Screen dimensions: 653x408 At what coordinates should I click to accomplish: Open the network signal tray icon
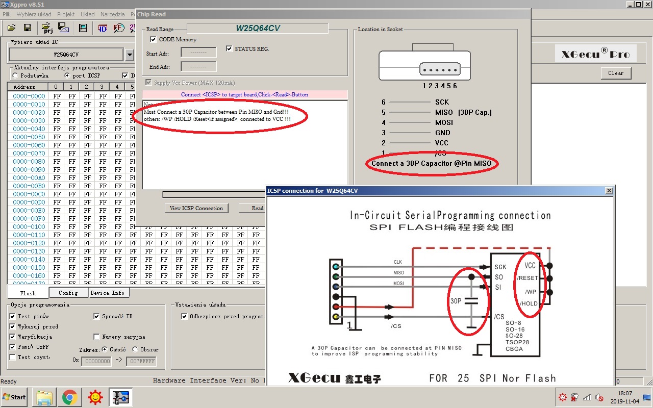pos(587,397)
